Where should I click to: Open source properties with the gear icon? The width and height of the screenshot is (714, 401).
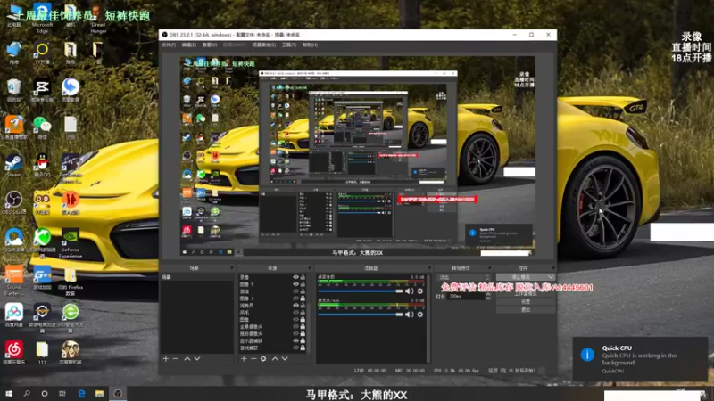(263, 359)
